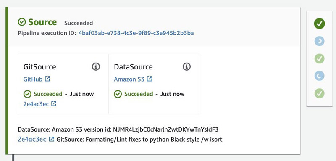Viewport: 336px width, 161px height.
Task: Select the fifth stage checkmark indicator
Action: point(320,93)
